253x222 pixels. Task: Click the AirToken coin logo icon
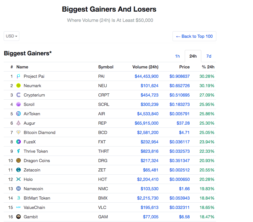pyautogui.click(x=18, y=114)
